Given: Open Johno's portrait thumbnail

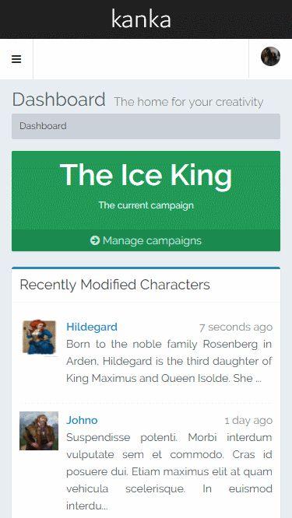Looking at the screenshot, I should coord(39,430).
